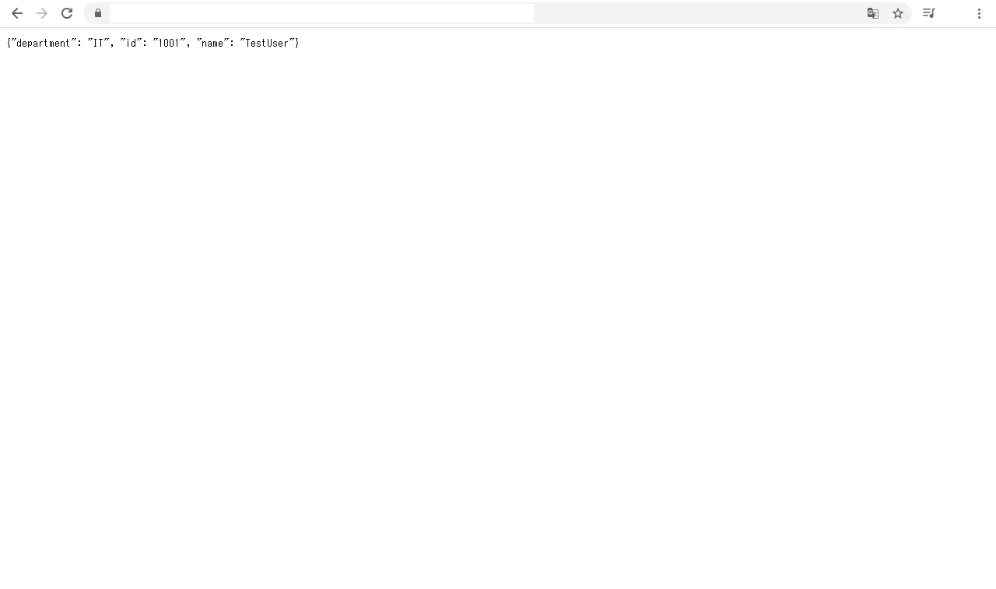Click the "IT" value in JSON
996x589 pixels.
(x=98, y=44)
